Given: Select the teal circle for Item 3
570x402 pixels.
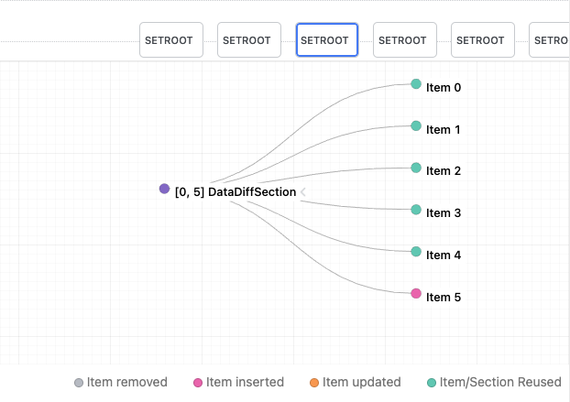Looking at the screenshot, I should pyautogui.click(x=416, y=210).
